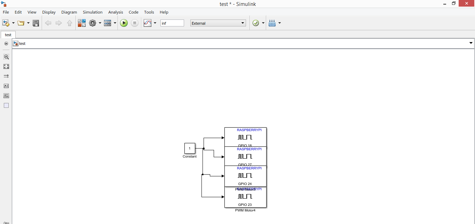Select the Image insert palette tool
Screen dimensions: 475x224
[6, 96]
